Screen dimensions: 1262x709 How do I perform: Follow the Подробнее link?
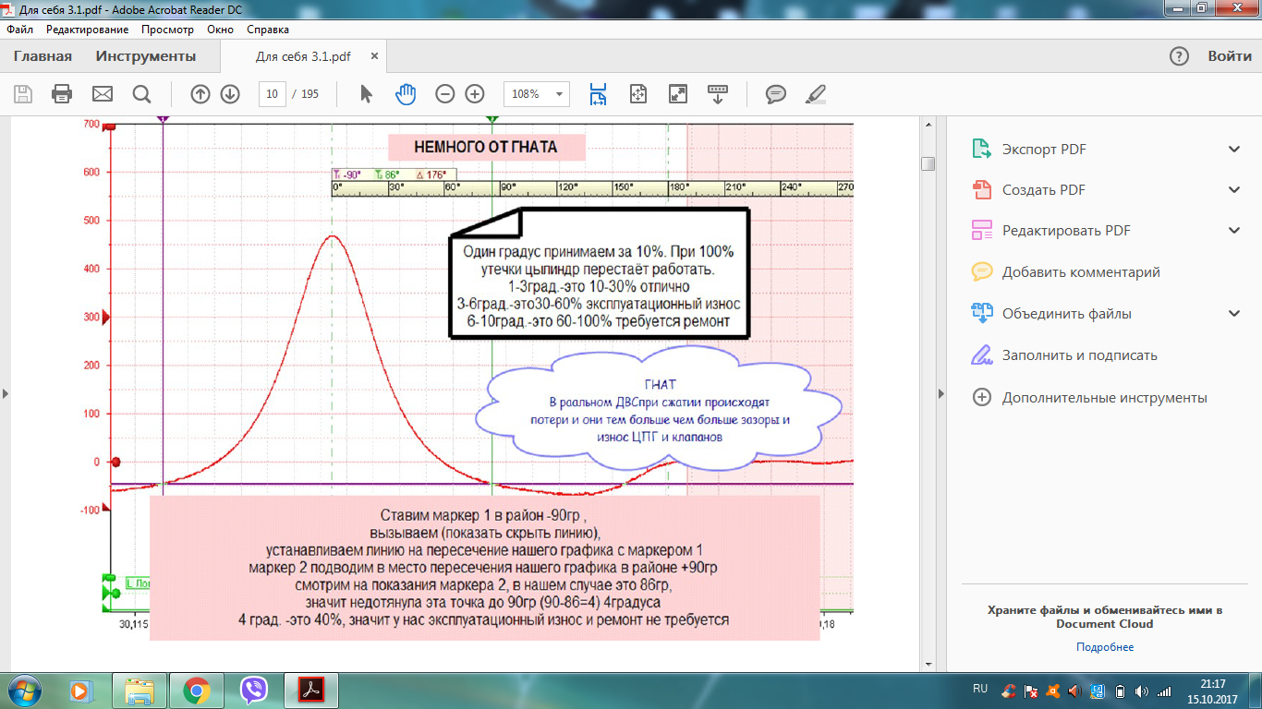[x=1105, y=647]
